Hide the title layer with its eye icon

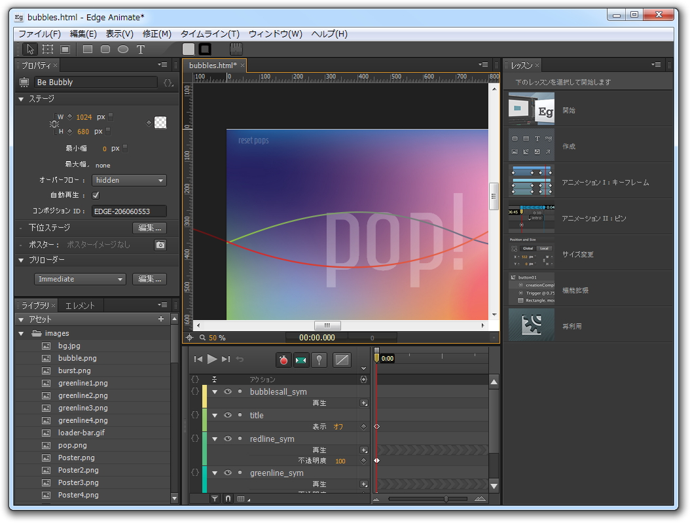[x=227, y=414]
